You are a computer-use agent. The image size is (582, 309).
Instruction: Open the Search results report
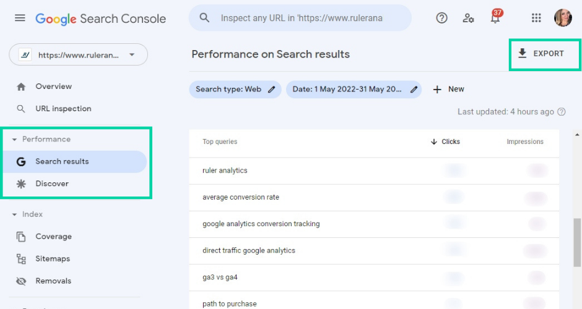tap(62, 161)
